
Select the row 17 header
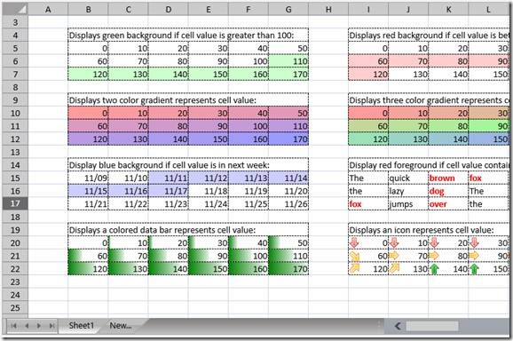[x=15, y=203]
